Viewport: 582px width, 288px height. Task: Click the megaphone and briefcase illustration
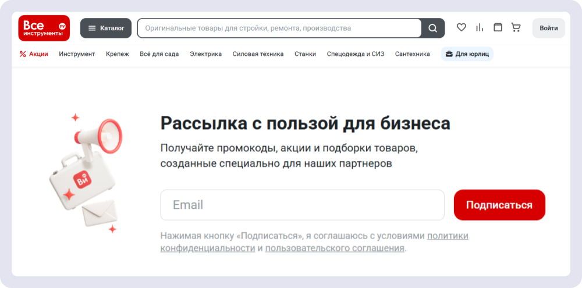[86, 174]
